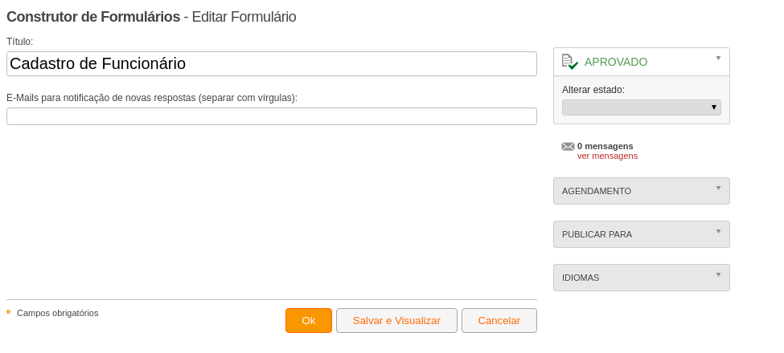Expand the IDIOMAS panel arrow
784x353 pixels.
[719, 274]
